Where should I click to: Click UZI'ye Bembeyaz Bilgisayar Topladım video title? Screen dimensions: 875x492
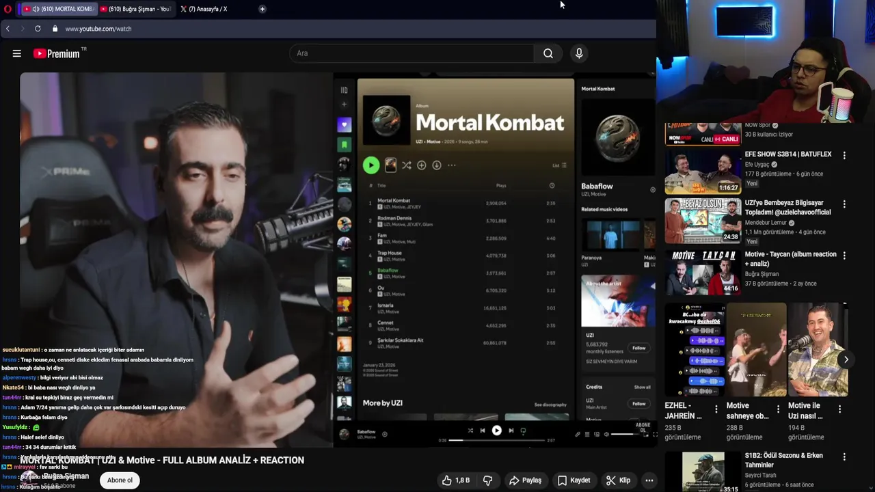tap(787, 207)
